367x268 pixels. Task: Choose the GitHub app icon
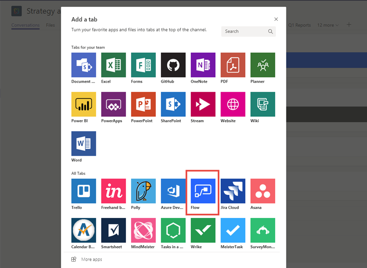click(173, 65)
